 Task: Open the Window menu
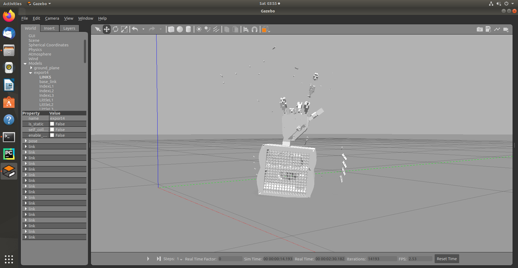coord(86,18)
